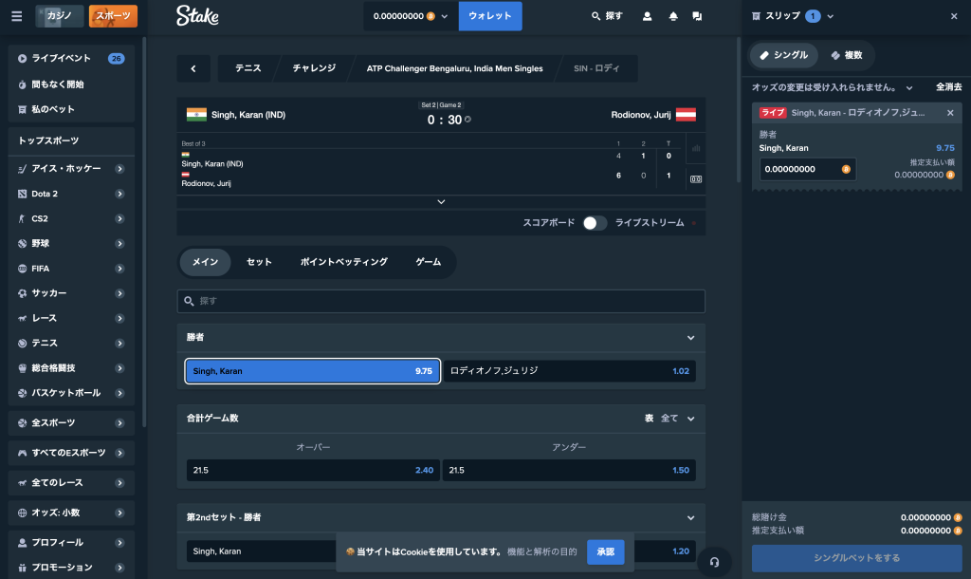971x579 pixels.
Task: Accept cookies with the 承認 button
Action: click(605, 551)
